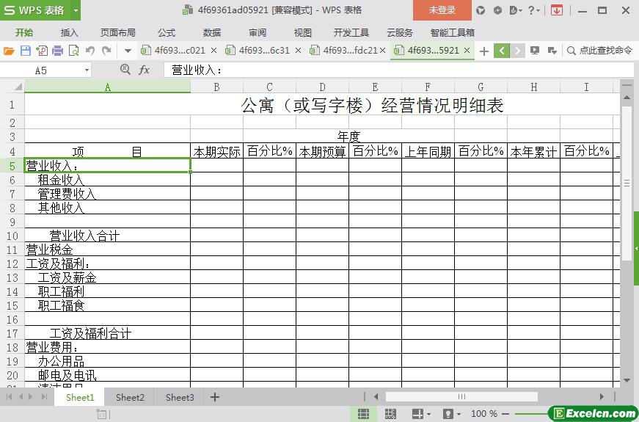The width and height of the screenshot is (639, 422).
Task: Click the Undo arrow icon
Action: click(x=90, y=51)
